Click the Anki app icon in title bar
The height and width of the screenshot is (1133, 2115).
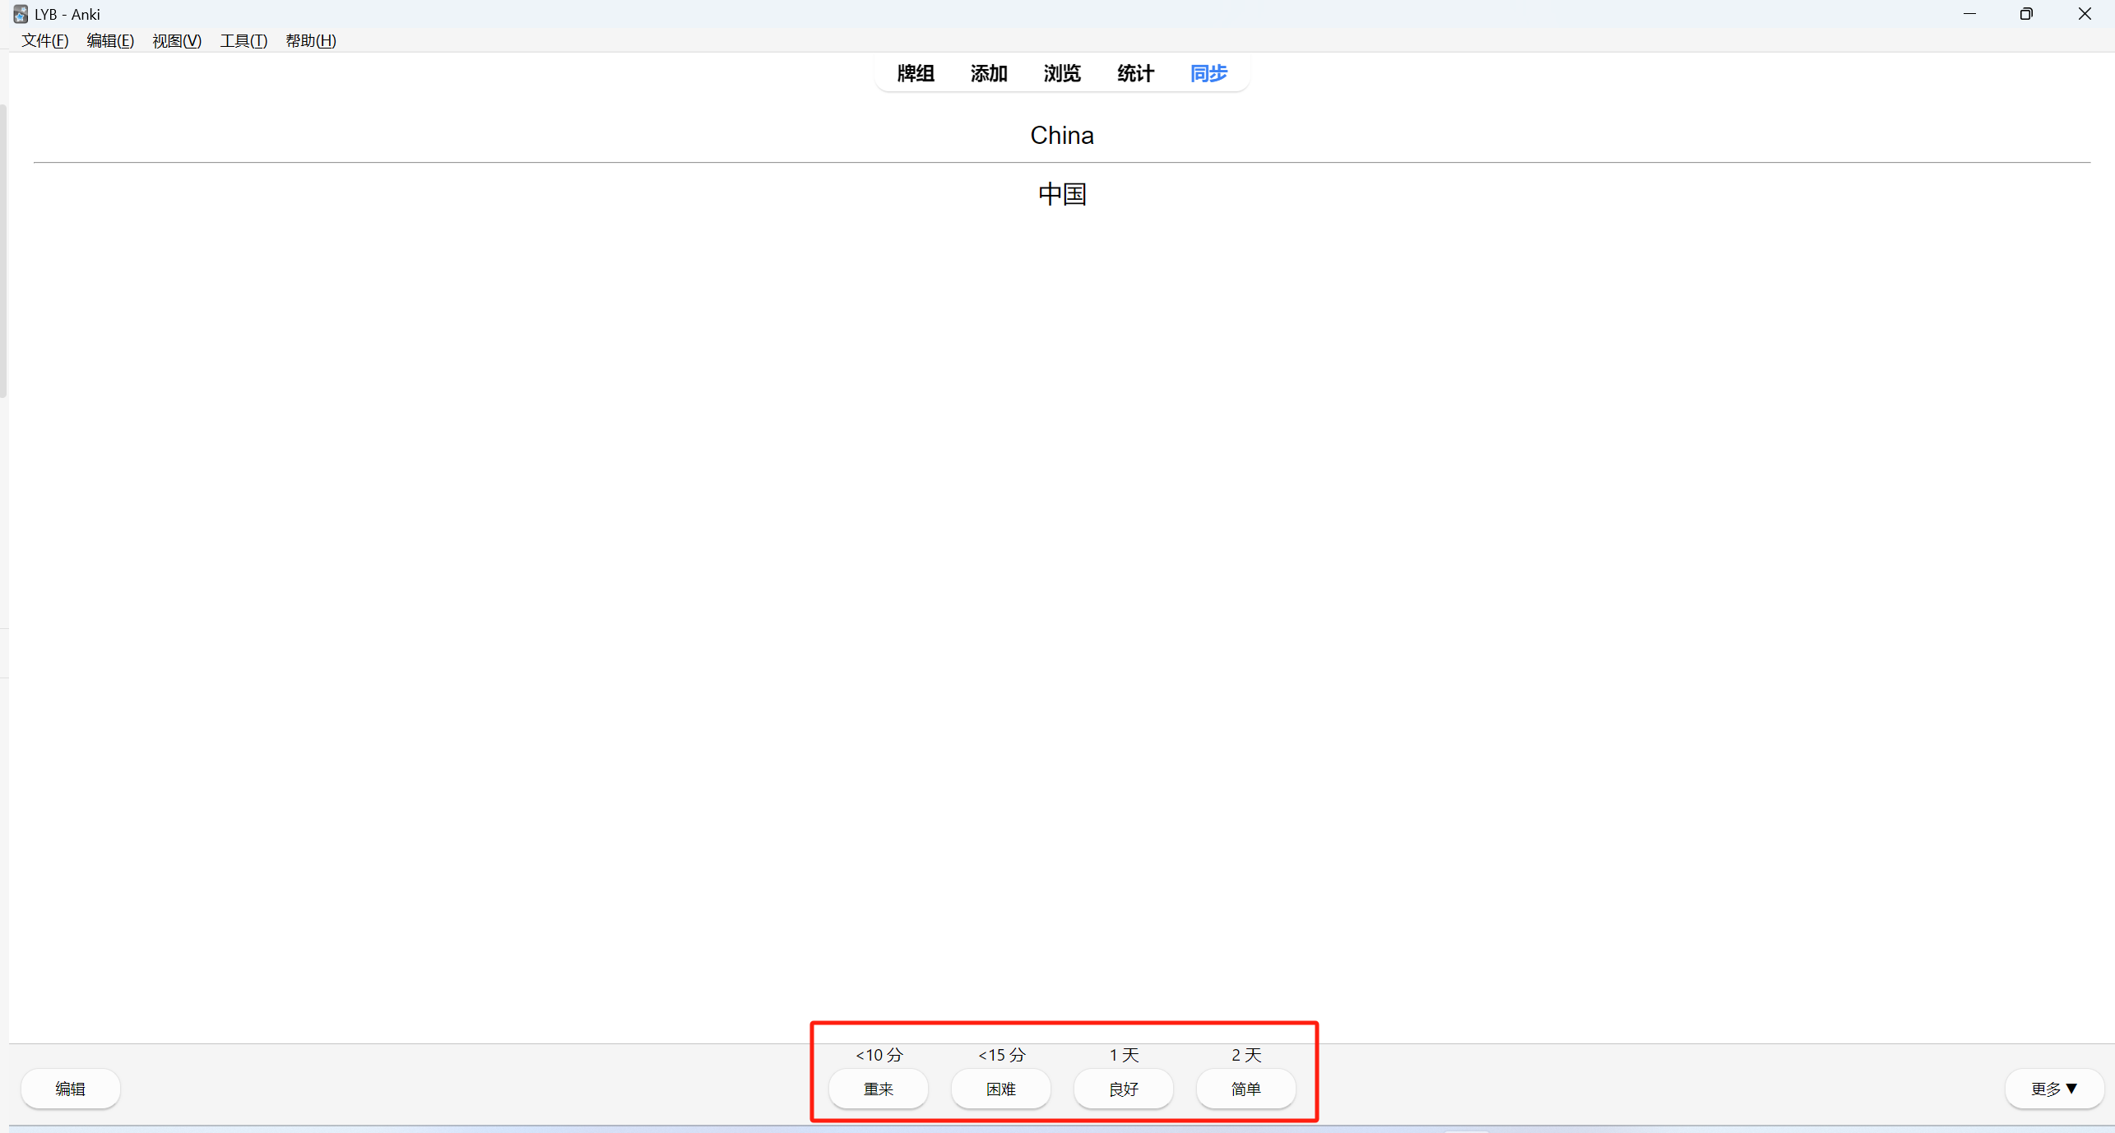point(21,14)
